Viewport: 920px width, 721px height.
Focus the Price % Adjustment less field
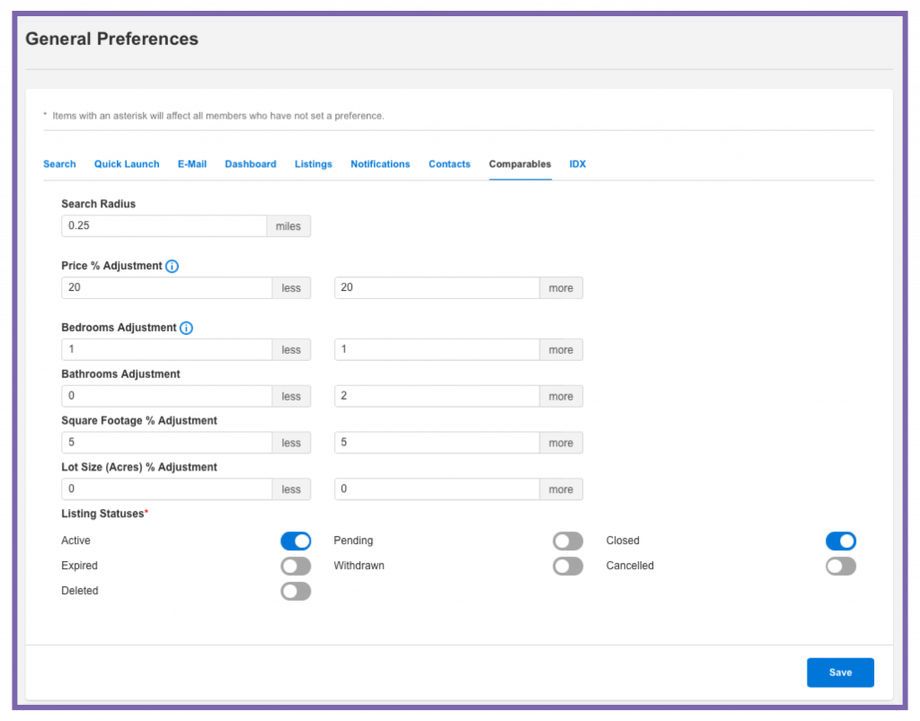click(x=167, y=288)
